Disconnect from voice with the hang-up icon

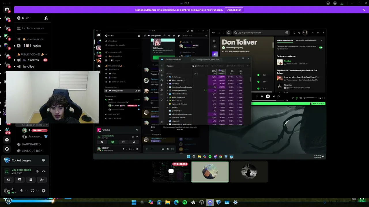tap(44, 171)
